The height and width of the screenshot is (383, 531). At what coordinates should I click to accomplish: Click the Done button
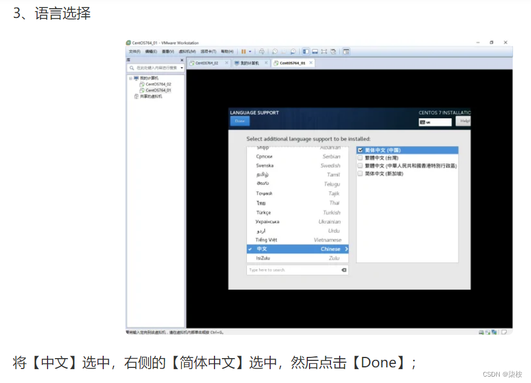pos(239,121)
